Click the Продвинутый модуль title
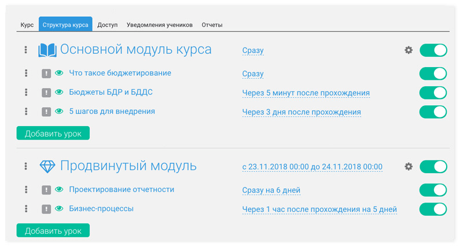The height and width of the screenshot is (246, 460). (128, 167)
